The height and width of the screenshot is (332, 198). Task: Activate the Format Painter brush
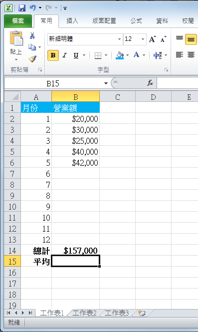32,58
